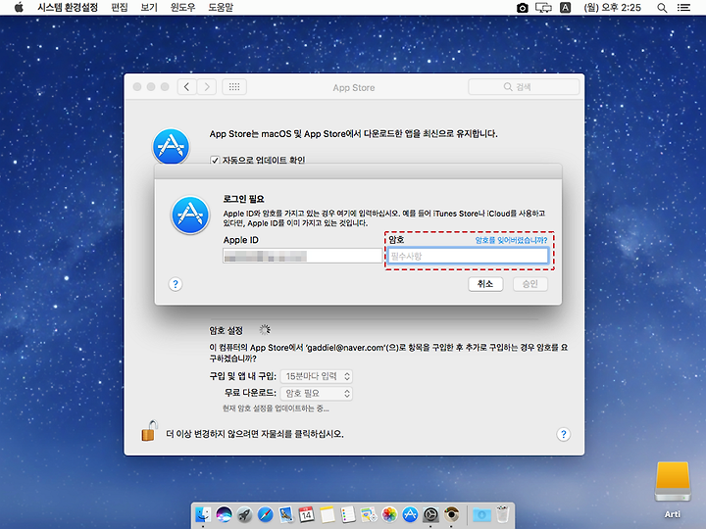Open the Mail eagle-stamp icon in Dock
Image resolution: width=706 pixels, height=529 pixels.
pos(286,514)
